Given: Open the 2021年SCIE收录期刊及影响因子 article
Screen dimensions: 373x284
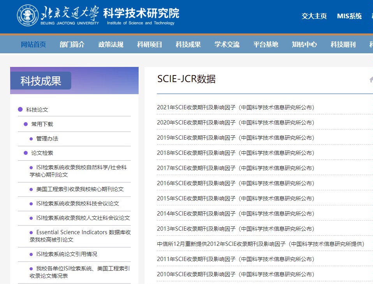Looking at the screenshot, I should [235, 107].
